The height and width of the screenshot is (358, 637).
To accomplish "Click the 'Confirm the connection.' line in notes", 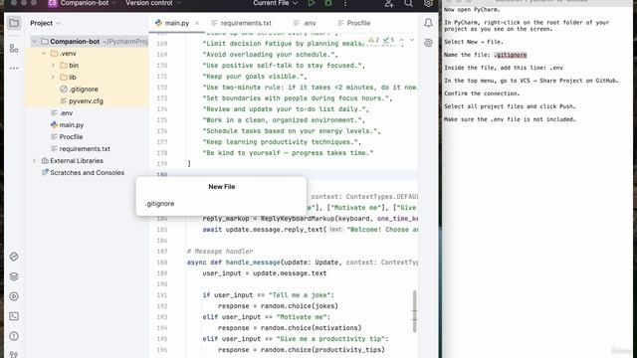I will click(x=482, y=93).
